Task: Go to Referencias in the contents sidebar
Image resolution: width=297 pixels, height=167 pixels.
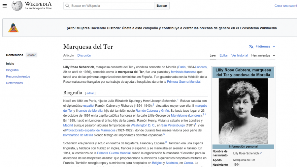Action: point(15,83)
